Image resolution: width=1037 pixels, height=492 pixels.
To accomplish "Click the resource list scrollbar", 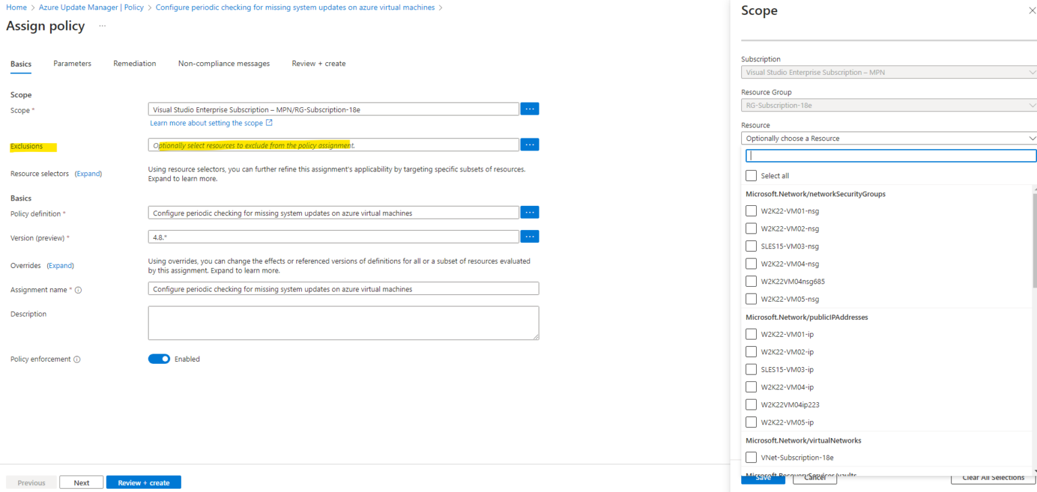I will [x=1034, y=240].
